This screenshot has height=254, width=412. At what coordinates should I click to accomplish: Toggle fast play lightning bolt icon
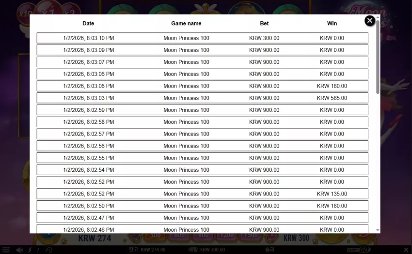point(30,250)
